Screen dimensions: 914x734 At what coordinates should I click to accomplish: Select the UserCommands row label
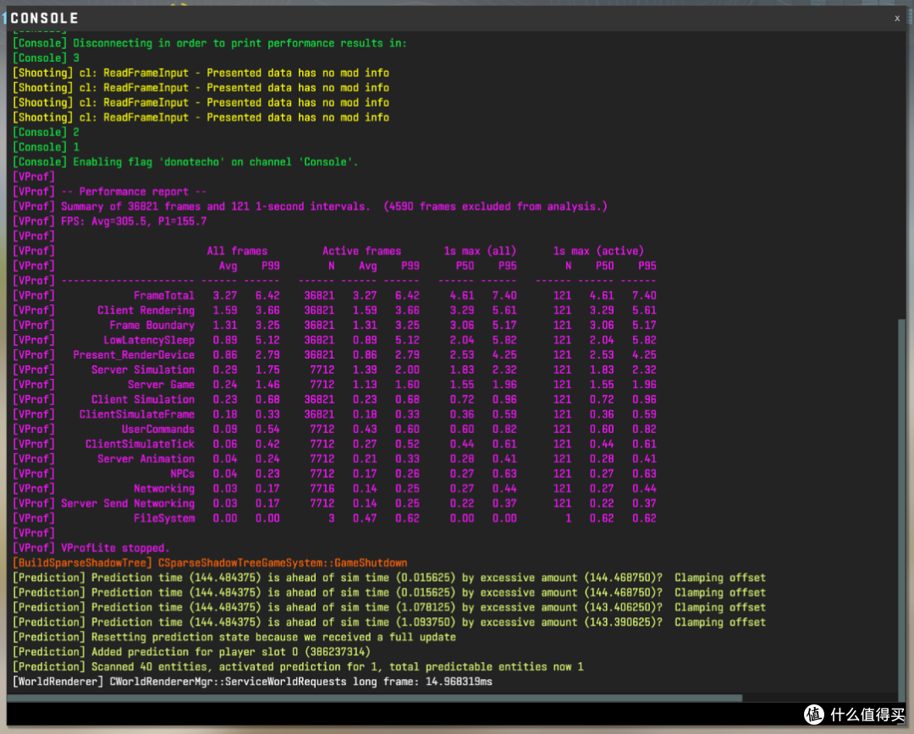point(158,430)
